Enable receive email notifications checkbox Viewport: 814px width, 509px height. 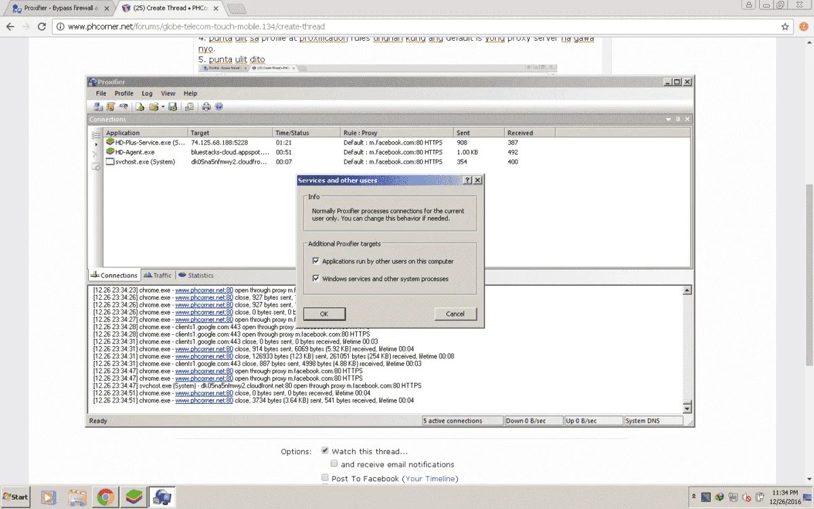[334, 464]
